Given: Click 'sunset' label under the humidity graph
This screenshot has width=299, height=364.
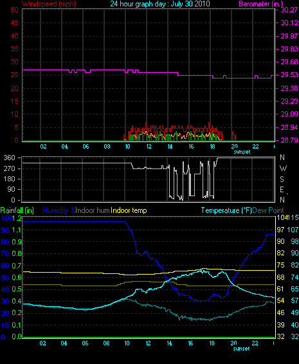Looking at the screenshot, I should coord(241,349).
